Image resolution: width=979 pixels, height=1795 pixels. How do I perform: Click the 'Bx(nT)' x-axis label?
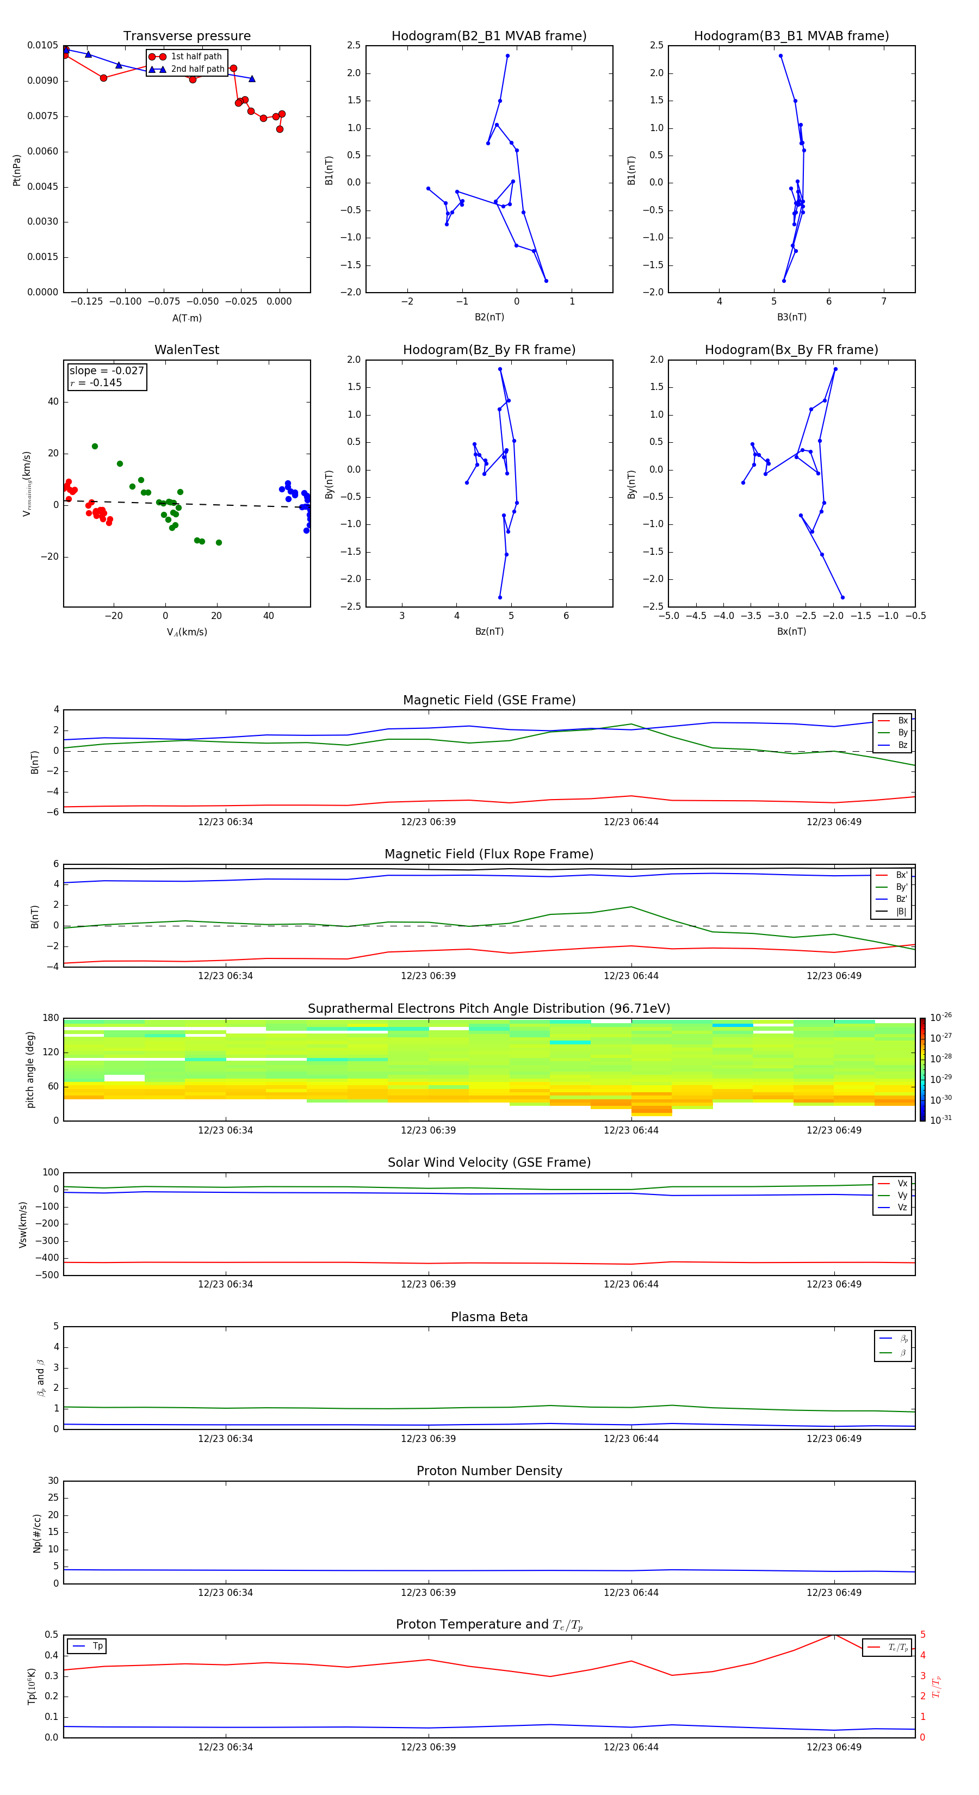791,632
